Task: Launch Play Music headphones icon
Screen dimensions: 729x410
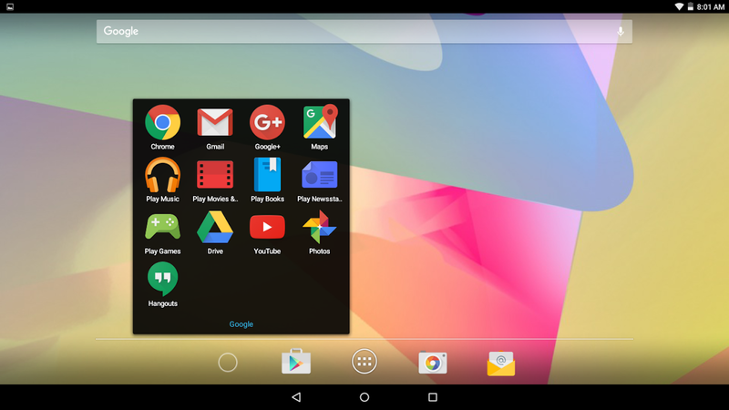Action: pyautogui.click(x=162, y=175)
